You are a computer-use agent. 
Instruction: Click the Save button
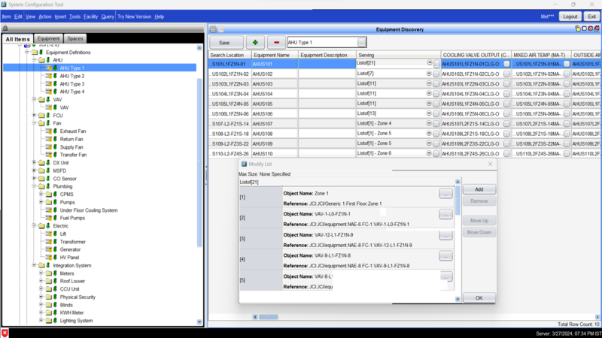[x=225, y=43]
